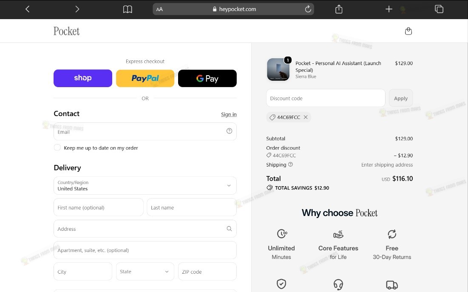
Task: Focus the Last name field
Action: point(192,207)
